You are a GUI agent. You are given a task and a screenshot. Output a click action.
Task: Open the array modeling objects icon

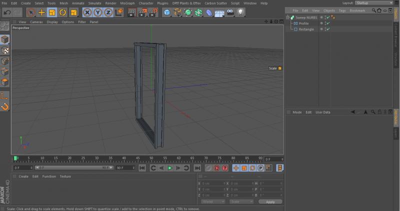point(198,12)
